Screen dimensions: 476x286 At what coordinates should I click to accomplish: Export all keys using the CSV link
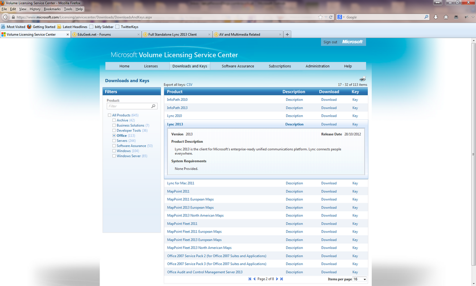click(x=189, y=85)
